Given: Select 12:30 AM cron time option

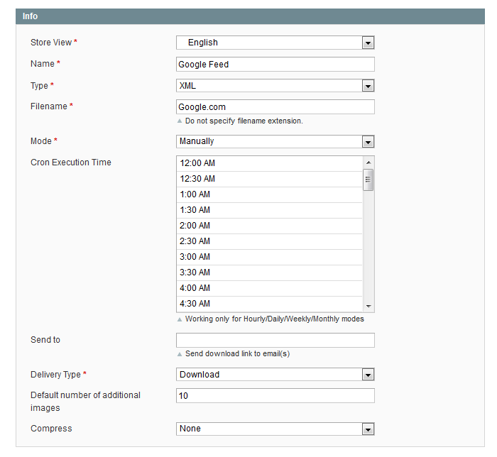Looking at the screenshot, I should (x=269, y=179).
